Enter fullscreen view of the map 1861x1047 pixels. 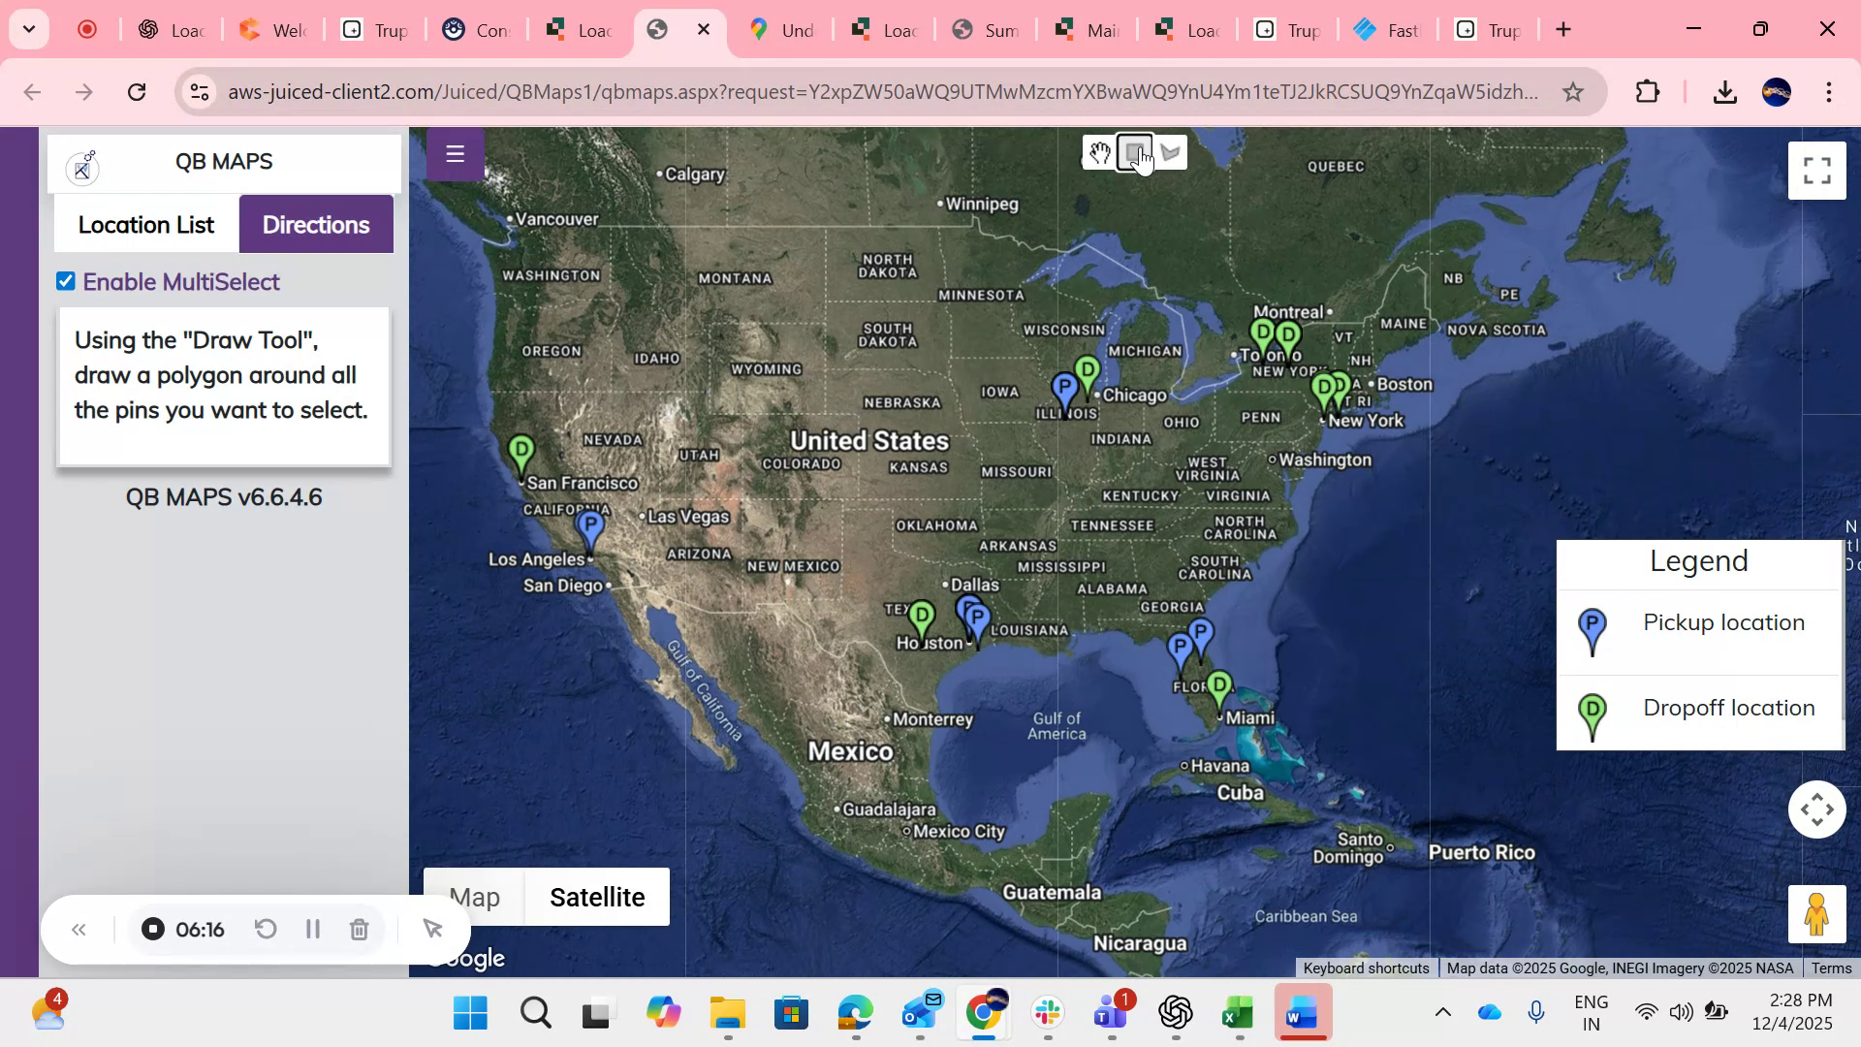pyautogui.click(x=1816, y=170)
